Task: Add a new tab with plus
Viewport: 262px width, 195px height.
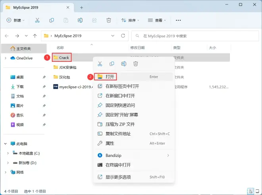Action: click(x=81, y=8)
